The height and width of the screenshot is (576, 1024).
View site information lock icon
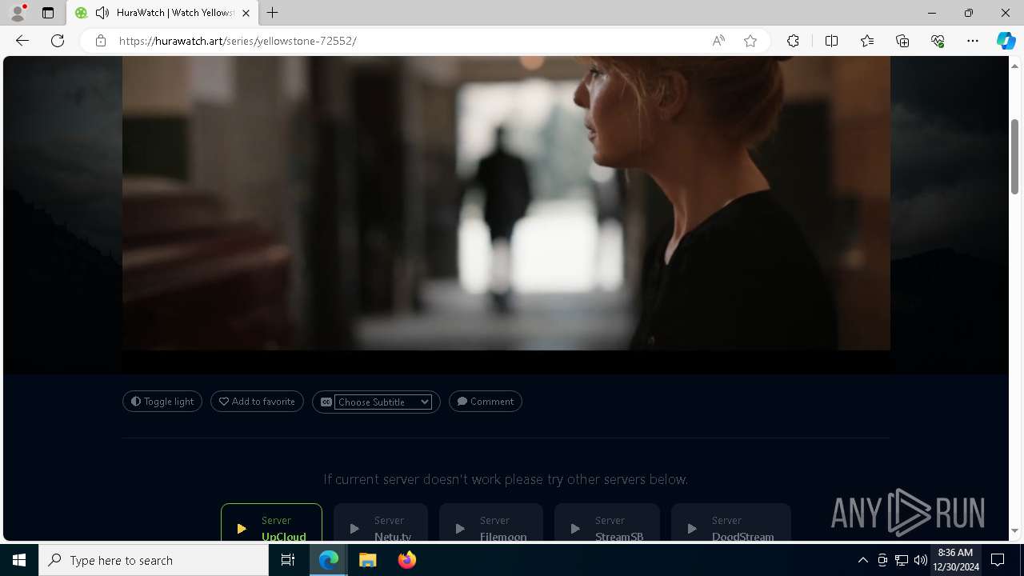101,41
